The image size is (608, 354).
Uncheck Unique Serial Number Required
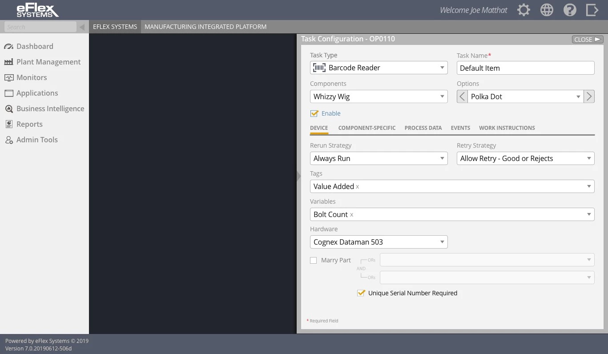click(x=361, y=293)
